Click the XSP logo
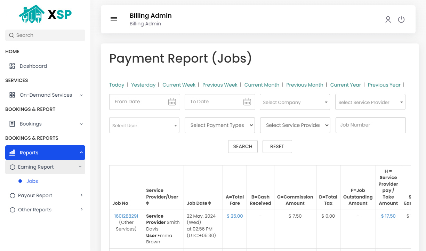The width and height of the screenshot is (426, 251). coord(45,15)
